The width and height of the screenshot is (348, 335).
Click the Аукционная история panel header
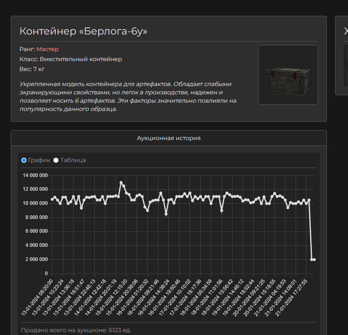click(168, 138)
